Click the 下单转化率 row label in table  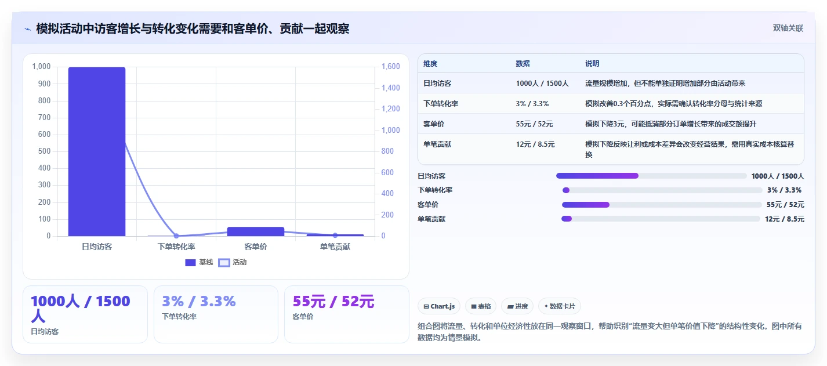pyautogui.click(x=441, y=104)
